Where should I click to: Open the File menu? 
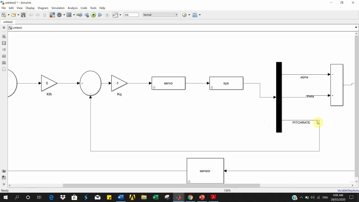click(4, 8)
